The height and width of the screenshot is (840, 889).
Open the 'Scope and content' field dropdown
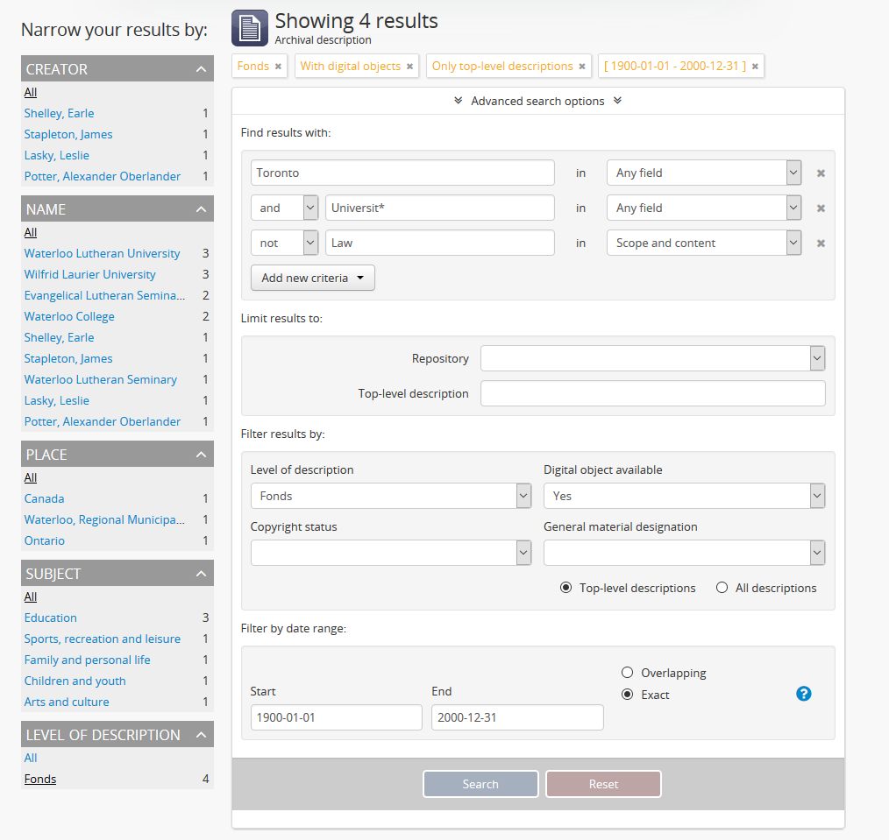[703, 243]
